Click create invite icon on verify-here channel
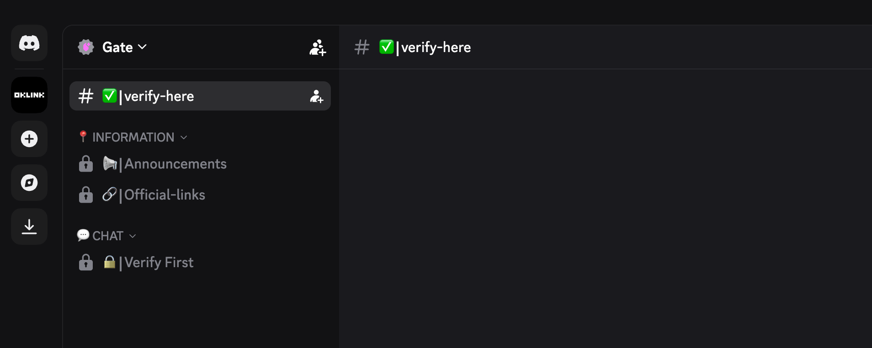 point(316,96)
